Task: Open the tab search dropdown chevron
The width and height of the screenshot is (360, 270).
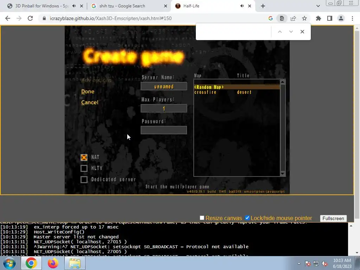Action: coord(318,6)
